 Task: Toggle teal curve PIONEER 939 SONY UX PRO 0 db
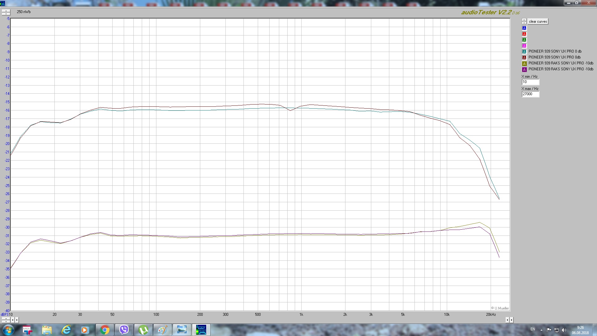pos(524,52)
